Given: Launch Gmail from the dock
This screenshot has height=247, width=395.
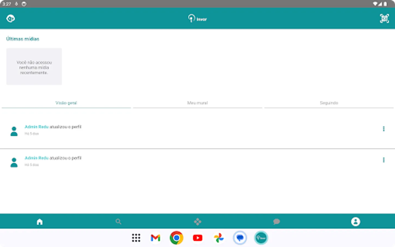Looking at the screenshot, I should click(156, 238).
